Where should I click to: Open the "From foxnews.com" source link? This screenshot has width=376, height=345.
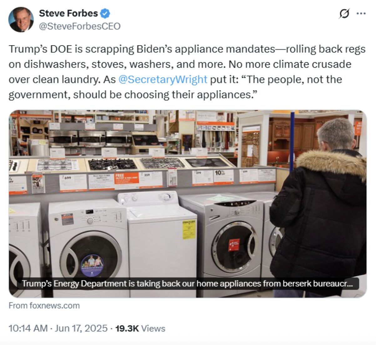coord(44,306)
